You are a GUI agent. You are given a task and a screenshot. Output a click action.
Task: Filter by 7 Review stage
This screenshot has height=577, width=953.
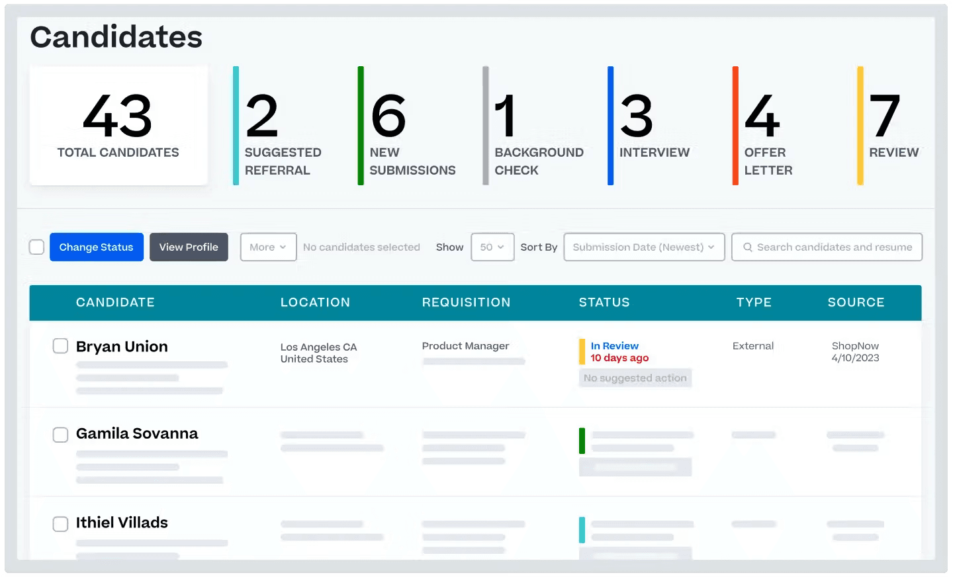(889, 126)
